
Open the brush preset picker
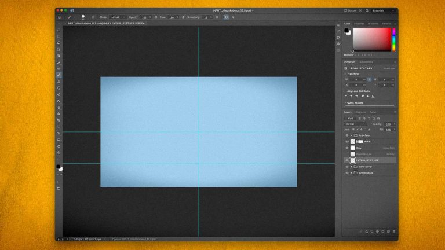coord(83,17)
